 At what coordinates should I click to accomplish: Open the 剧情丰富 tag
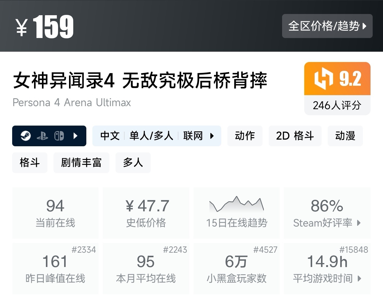coord(81,162)
